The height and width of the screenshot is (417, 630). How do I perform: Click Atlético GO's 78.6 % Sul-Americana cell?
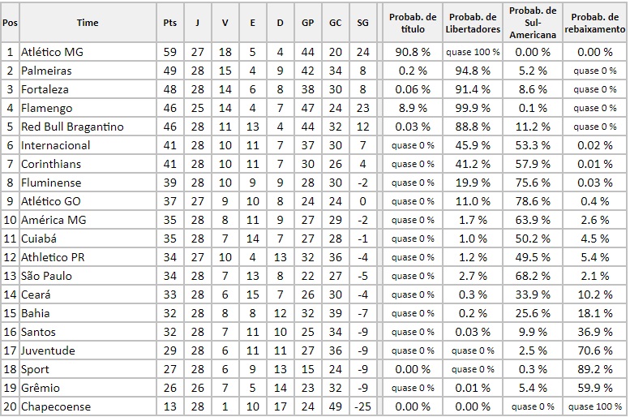[x=534, y=201]
